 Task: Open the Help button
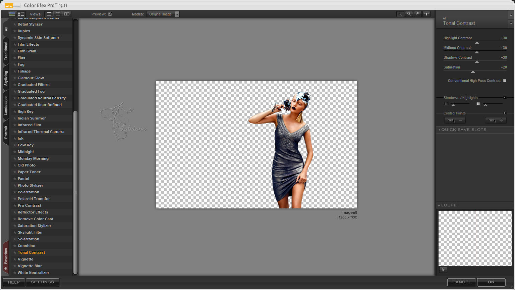14,282
